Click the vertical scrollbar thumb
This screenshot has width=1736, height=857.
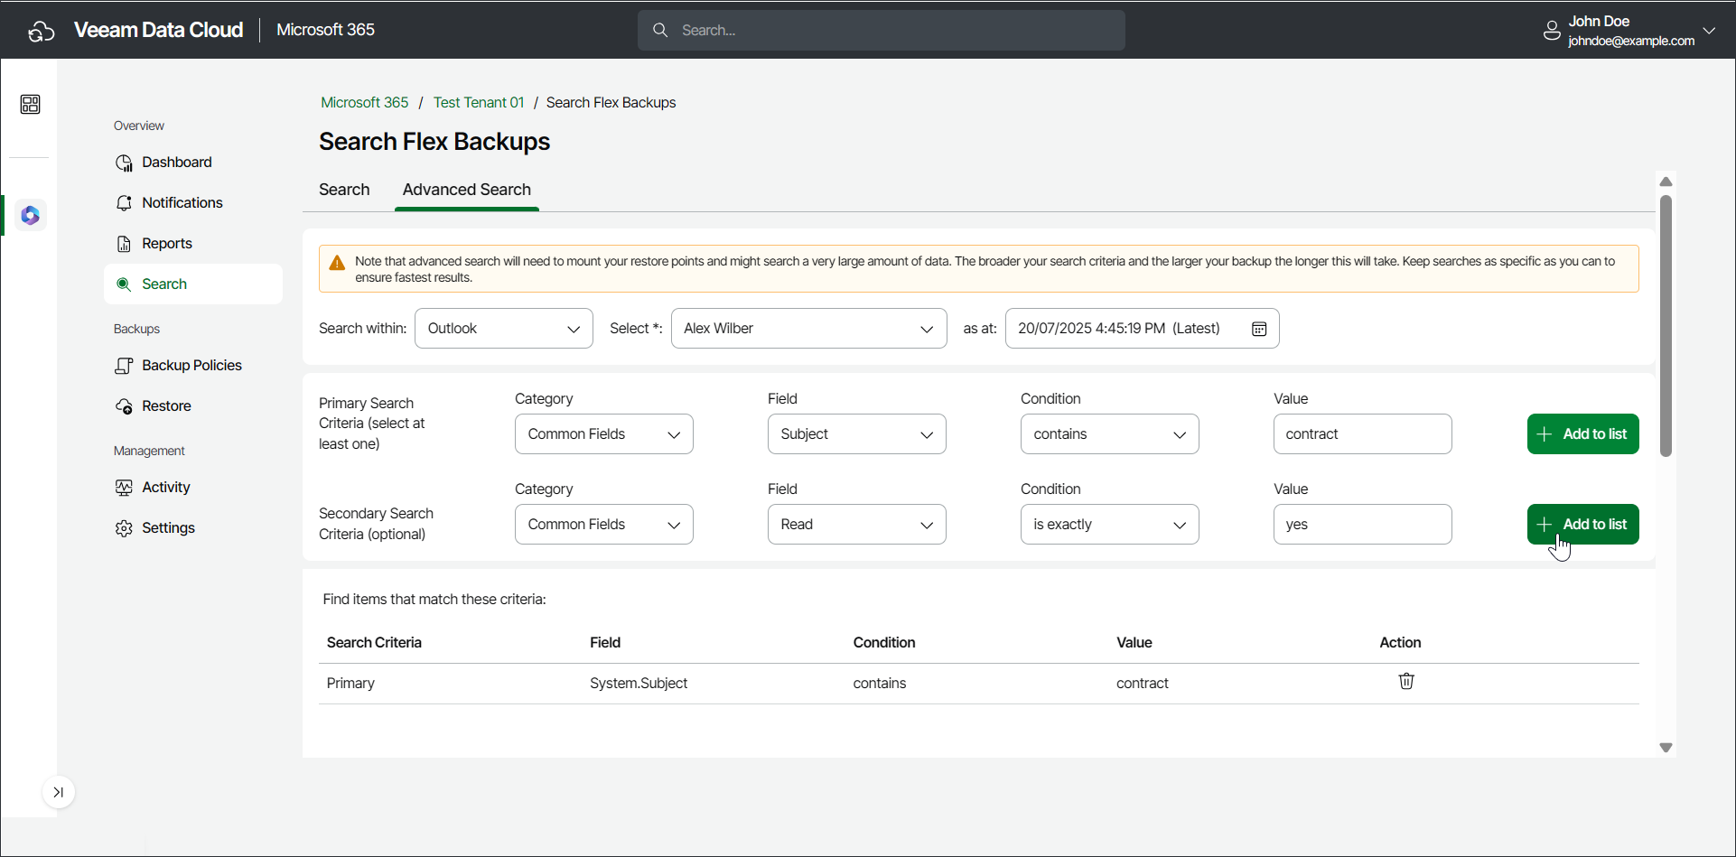[1666, 326]
